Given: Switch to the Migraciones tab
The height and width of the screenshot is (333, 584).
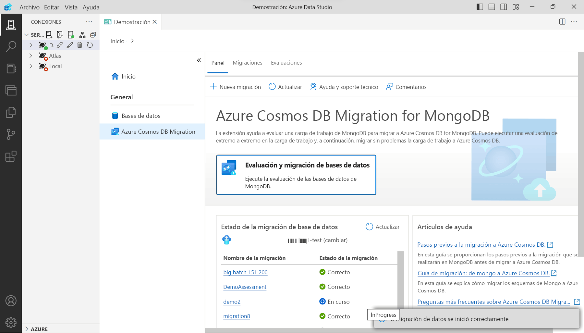Looking at the screenshot, I should coord(247,63).
